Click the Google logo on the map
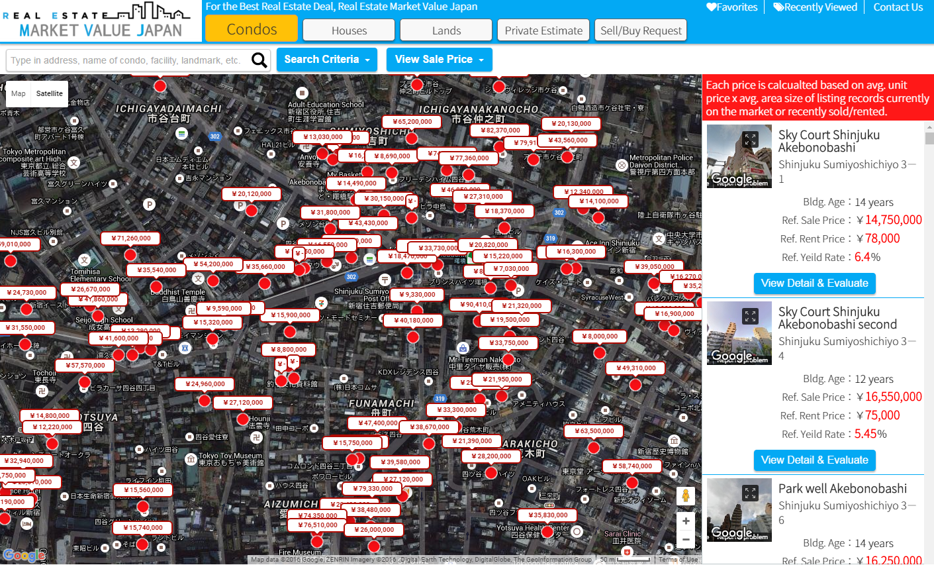 (23, 555)
